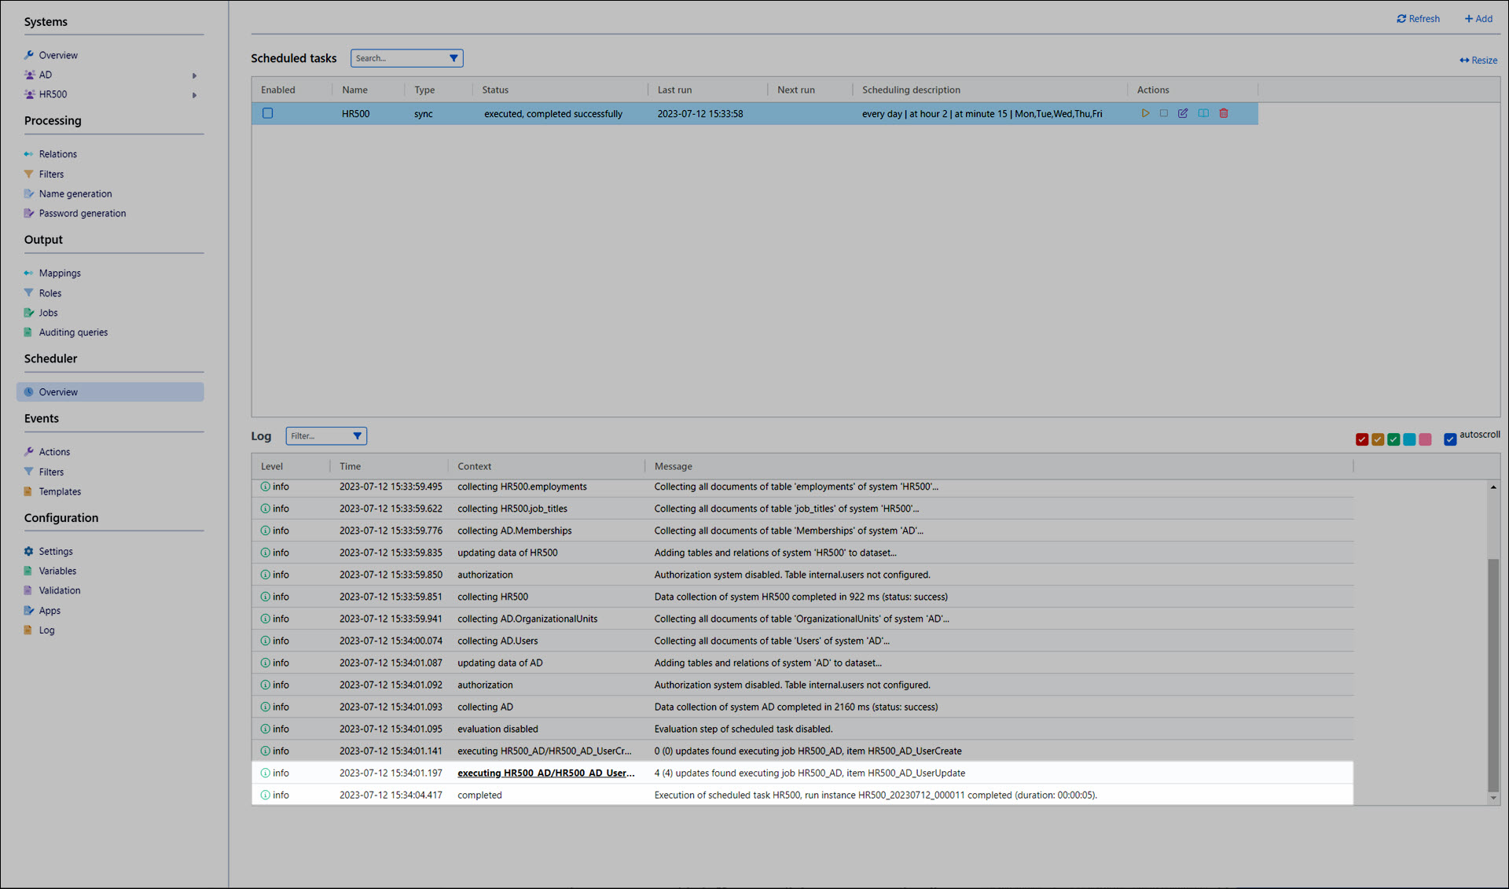Edit the HR500 scheduled task

pos(1183,113)
